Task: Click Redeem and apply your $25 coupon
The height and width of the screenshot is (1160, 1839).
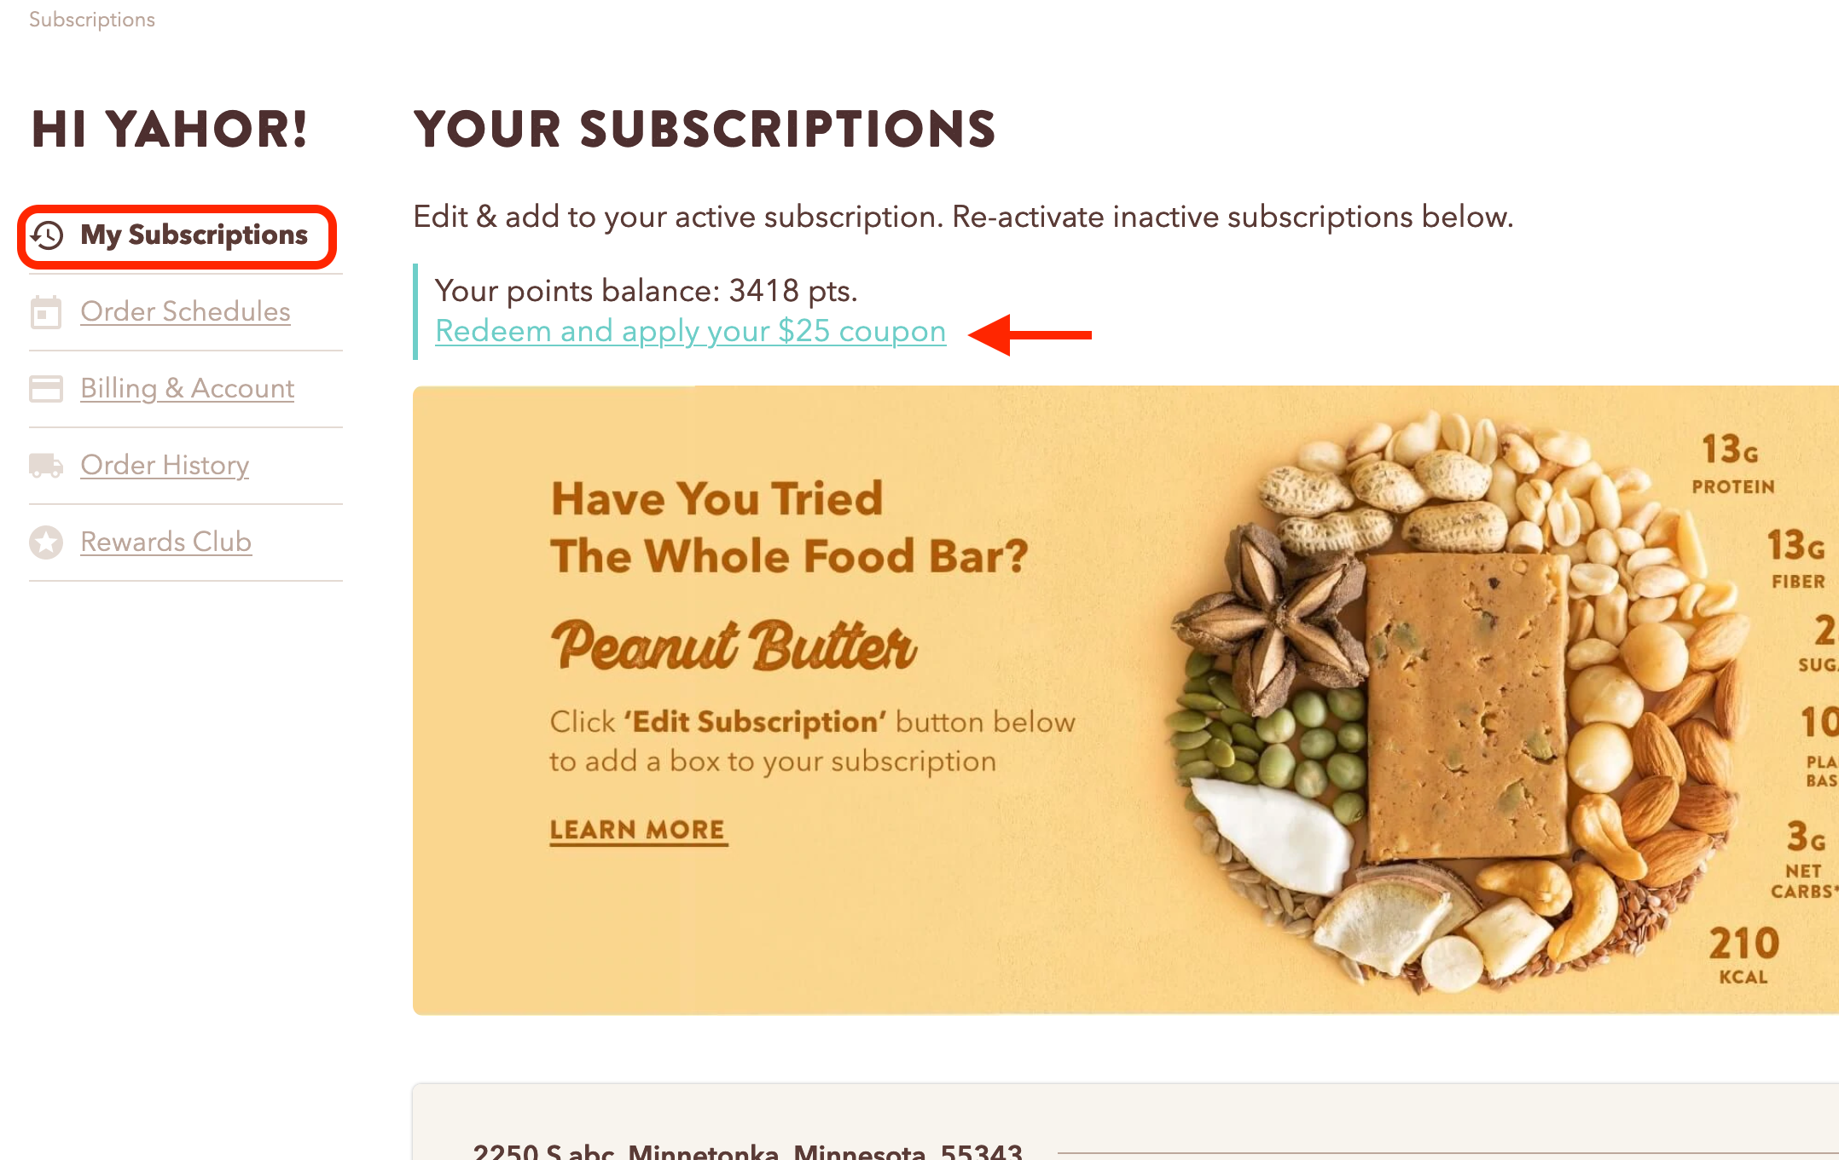Action: tap(691, 330)
